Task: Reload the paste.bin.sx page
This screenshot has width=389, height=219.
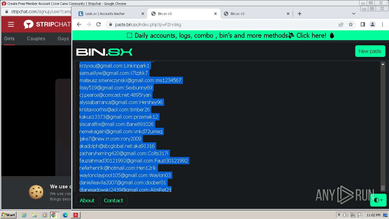Action: tap(98, 24)
